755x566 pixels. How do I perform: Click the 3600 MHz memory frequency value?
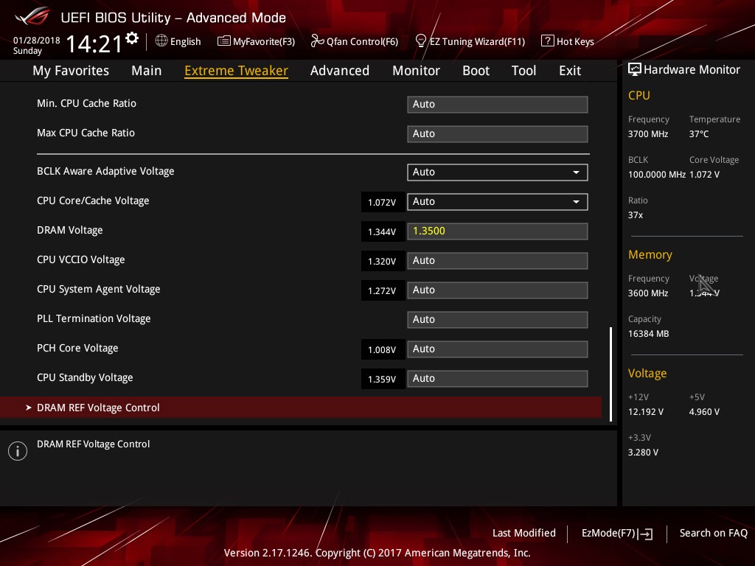pos(648,293)
